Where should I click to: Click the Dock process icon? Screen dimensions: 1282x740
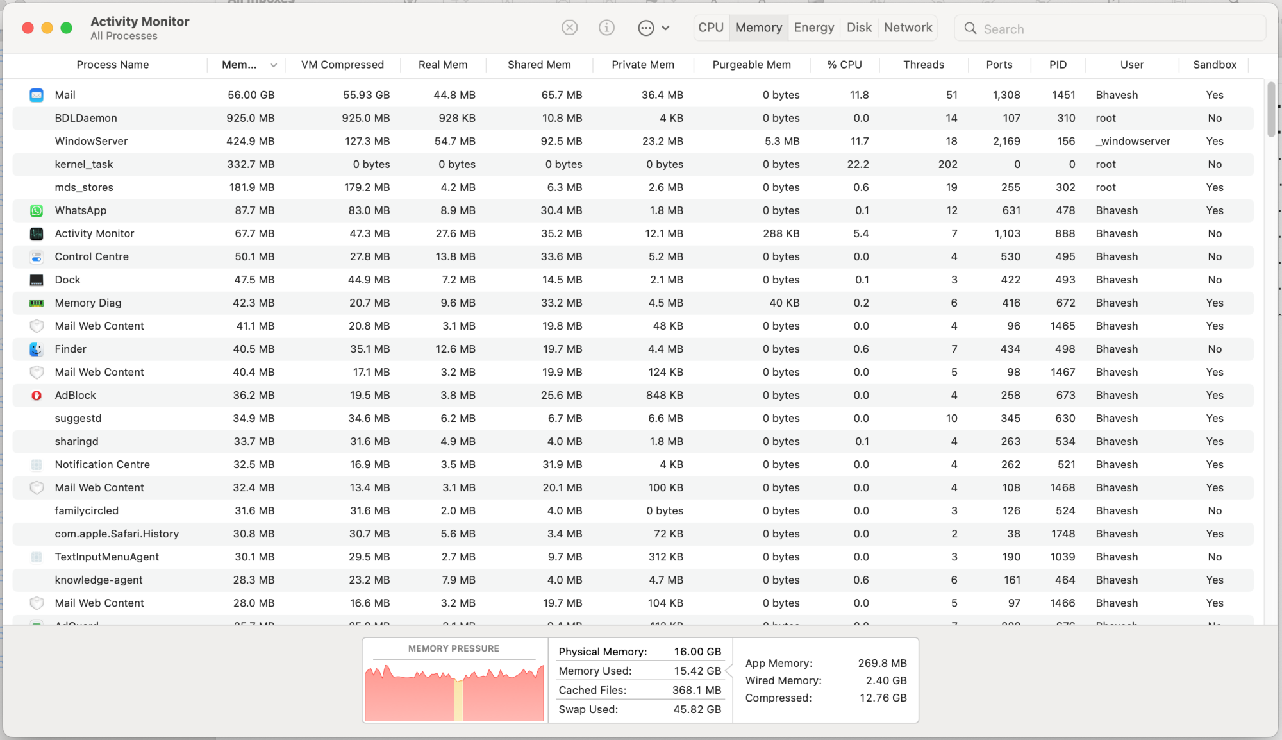37,280
